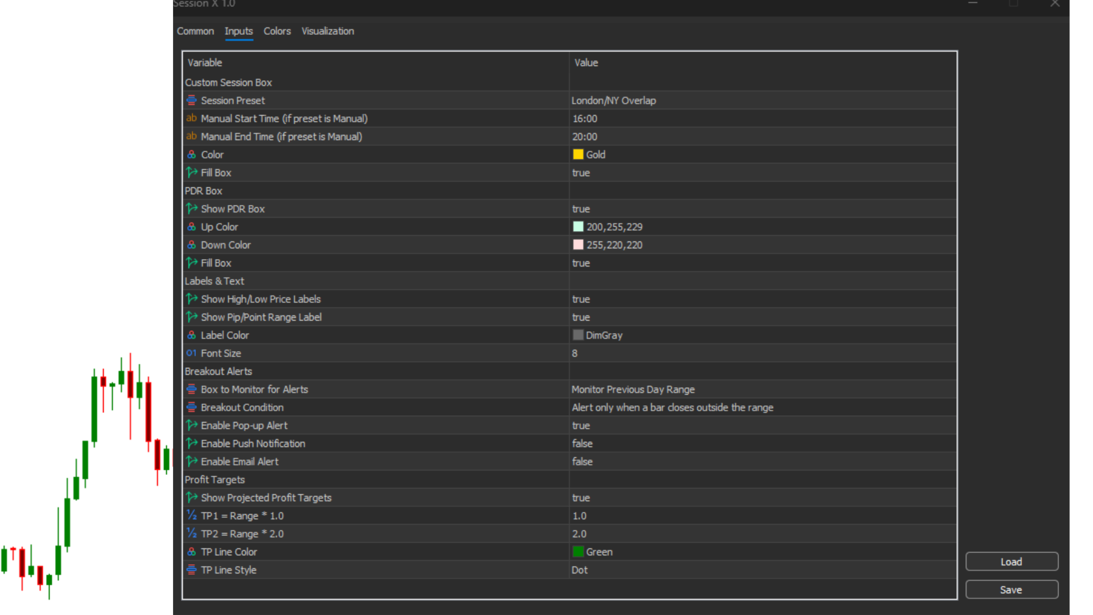Open the London/NY Overlap preset dropdown
1093x615 pixels.
click(614, 100)
